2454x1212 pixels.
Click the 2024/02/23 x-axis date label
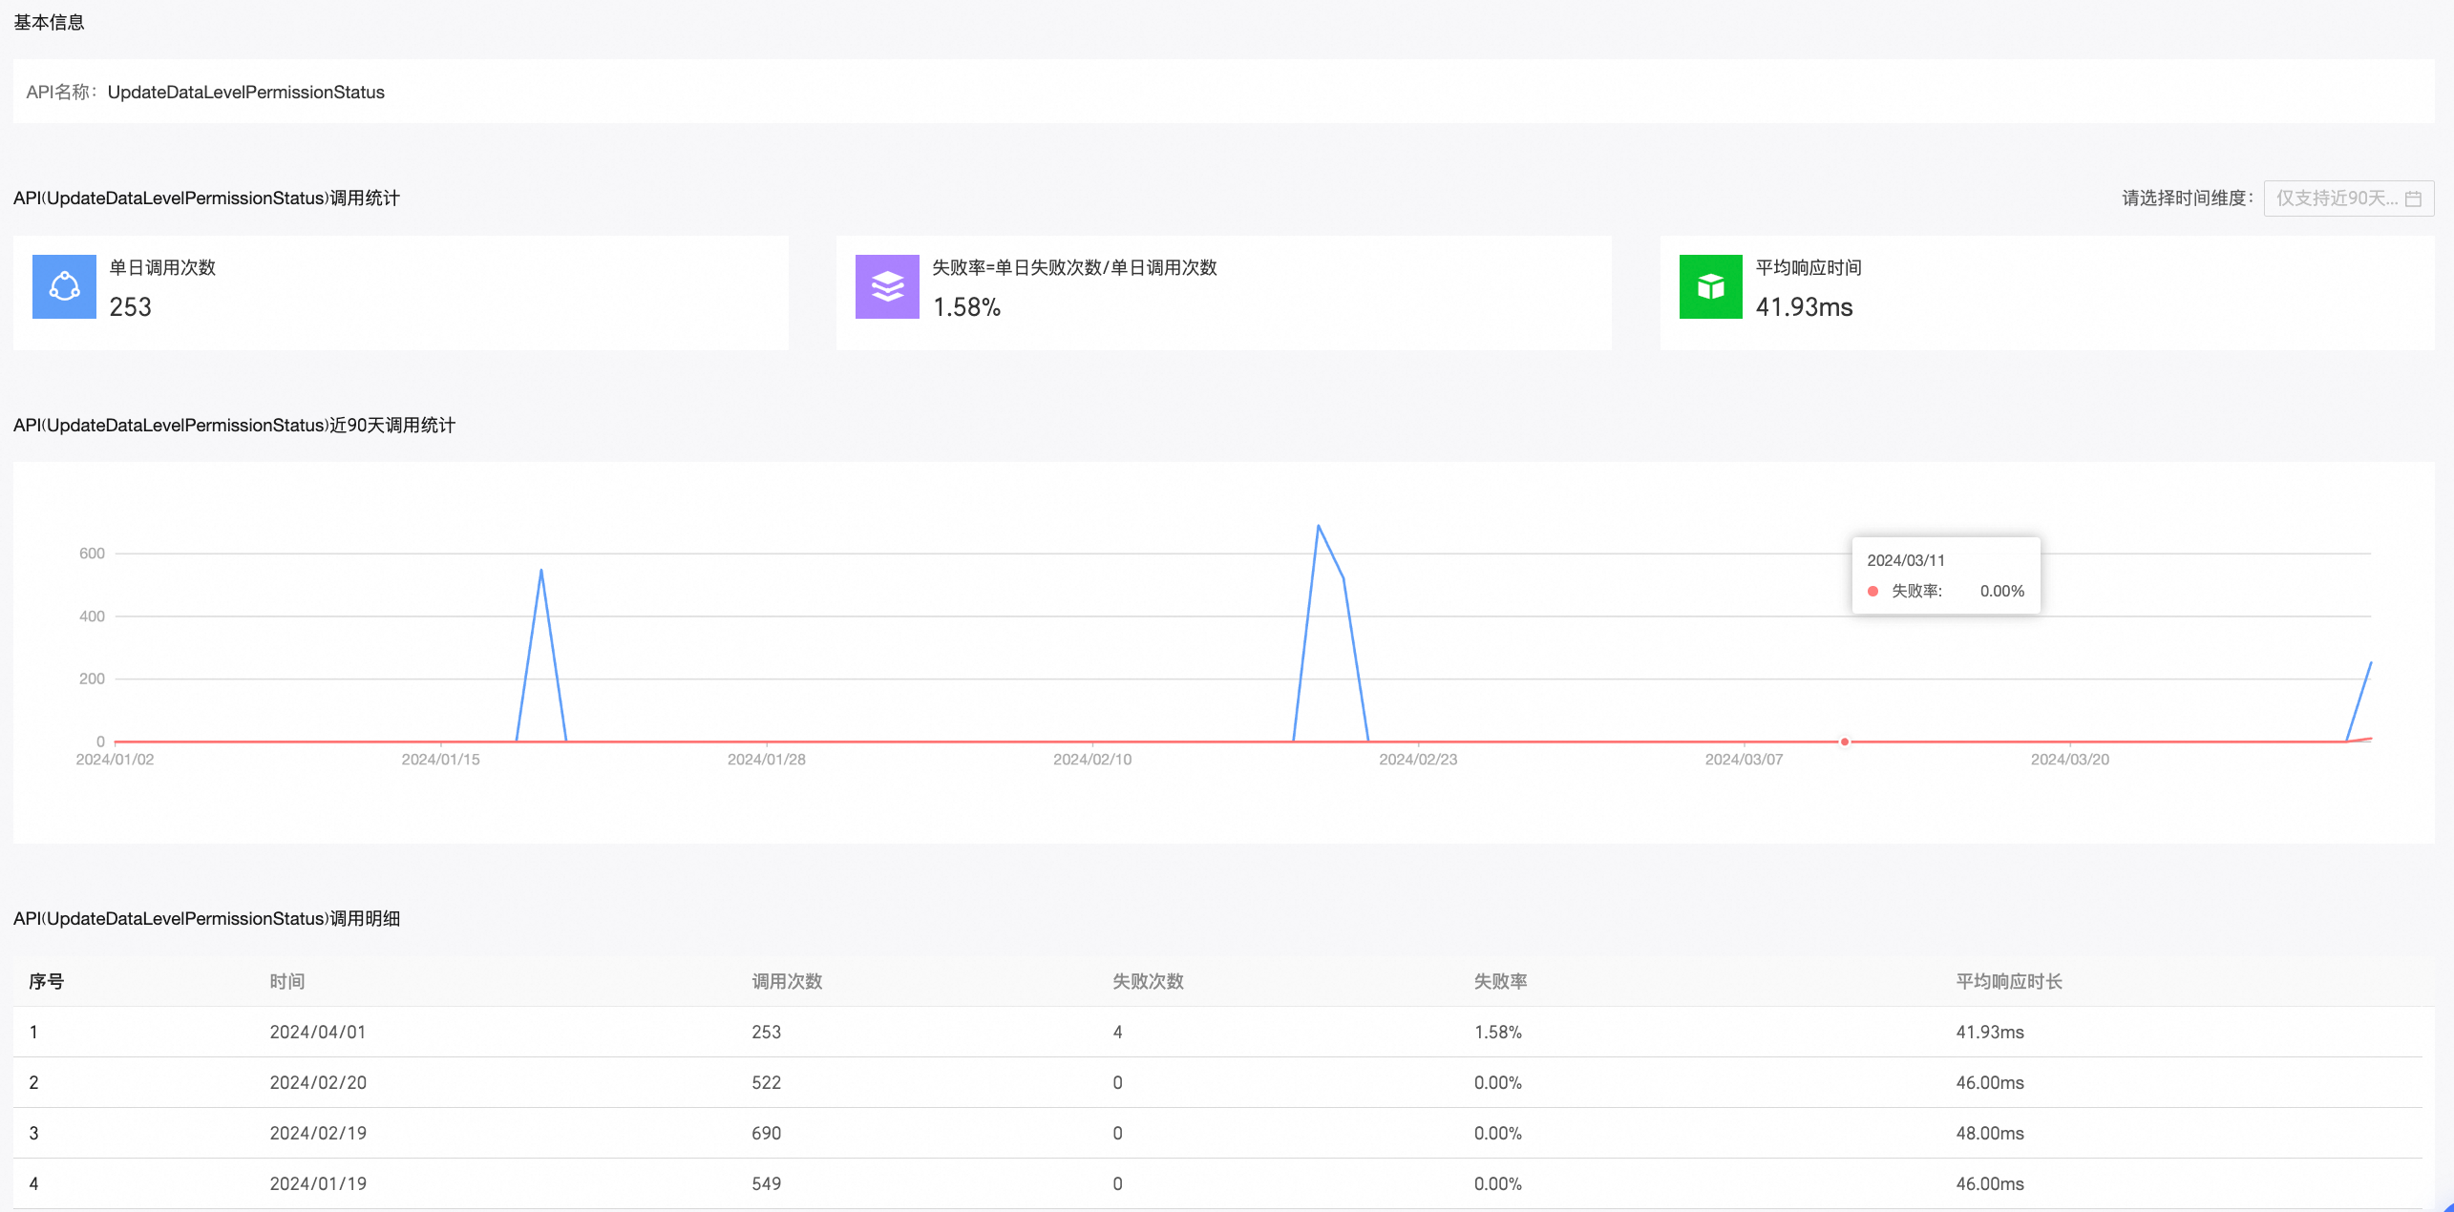1418,760
